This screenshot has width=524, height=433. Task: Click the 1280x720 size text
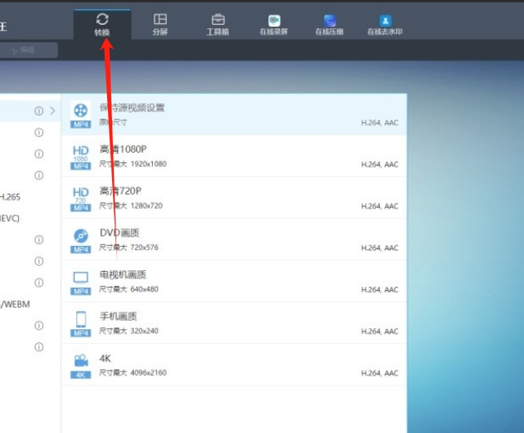coord(146,205)
